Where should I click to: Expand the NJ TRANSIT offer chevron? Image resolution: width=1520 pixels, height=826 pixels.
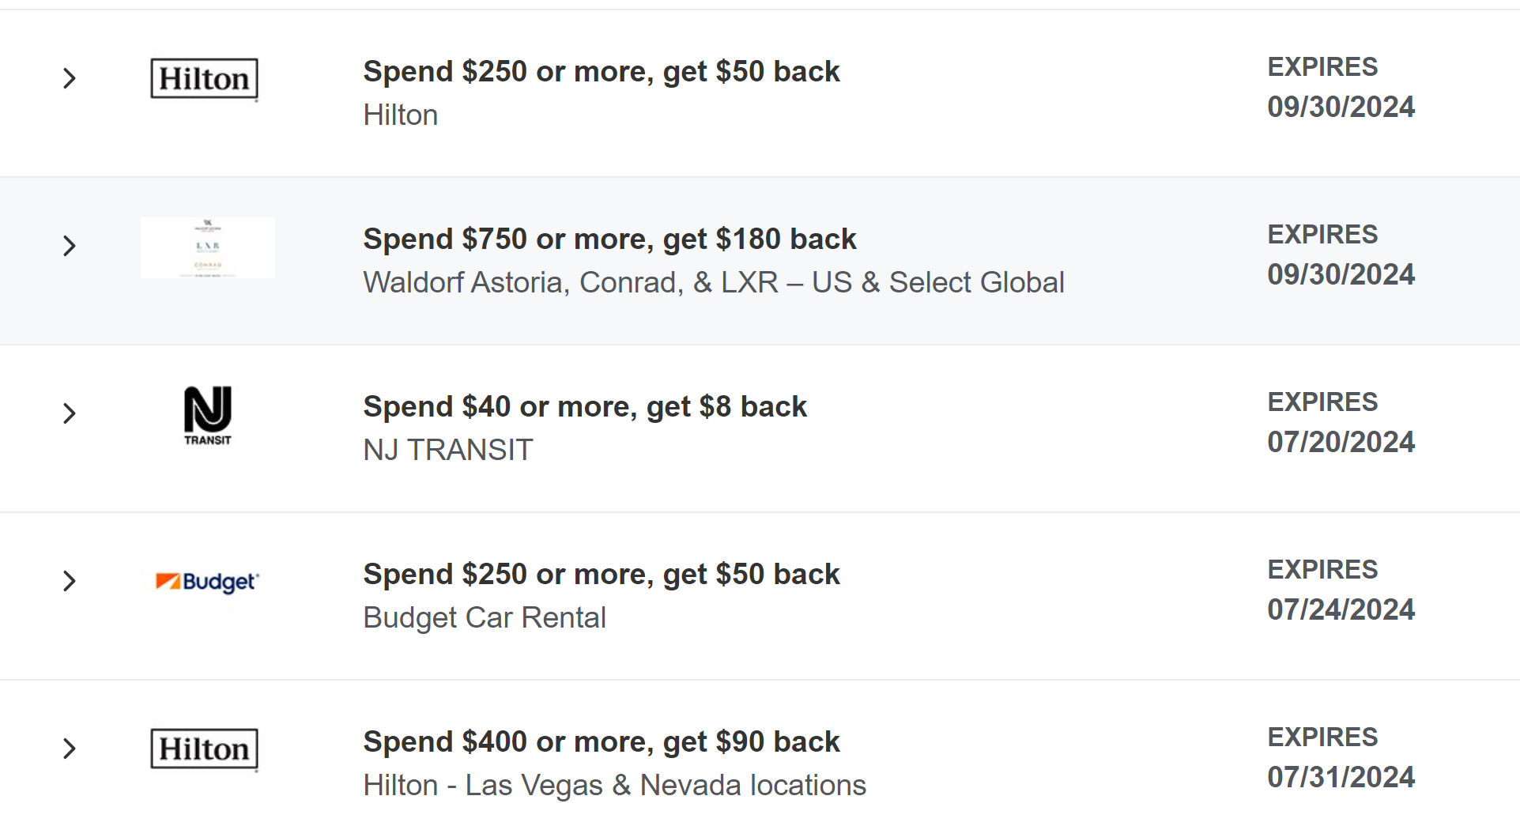pyautogui.click(x=70, y=413)
